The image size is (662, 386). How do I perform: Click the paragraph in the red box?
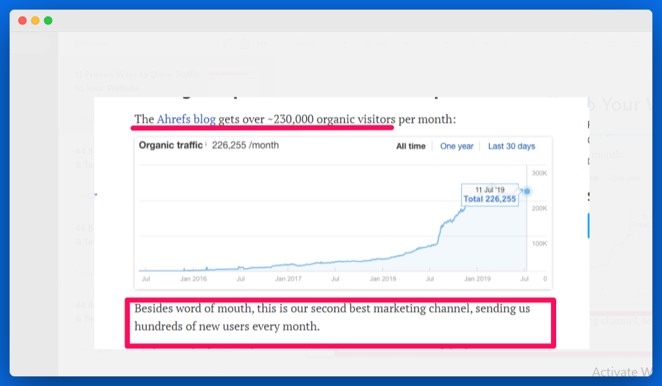point(332,317)
